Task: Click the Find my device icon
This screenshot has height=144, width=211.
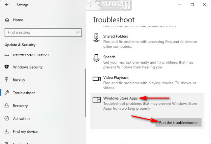Action: tap(7, 131)
